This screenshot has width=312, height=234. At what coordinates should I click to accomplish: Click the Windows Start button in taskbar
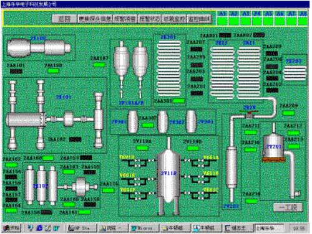[12, 228]
